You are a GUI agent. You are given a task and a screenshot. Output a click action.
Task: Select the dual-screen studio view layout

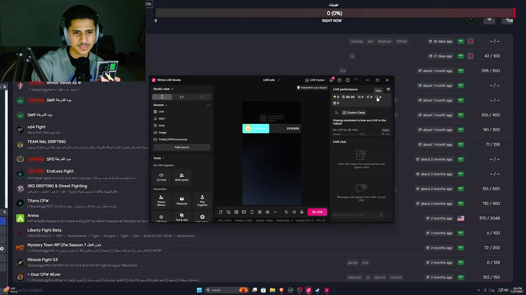[201, 97]
